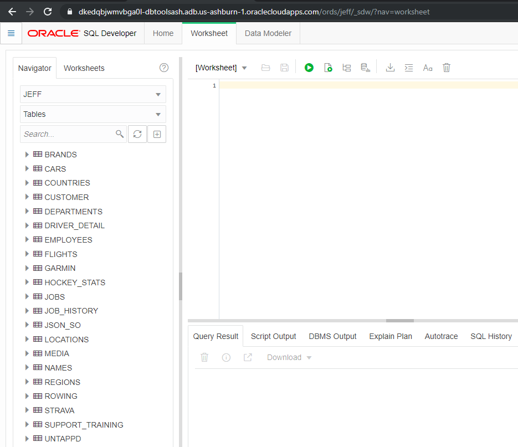Click the BRANDS table icon
This screenshot has height=447, width=518.
pos(38,155)
